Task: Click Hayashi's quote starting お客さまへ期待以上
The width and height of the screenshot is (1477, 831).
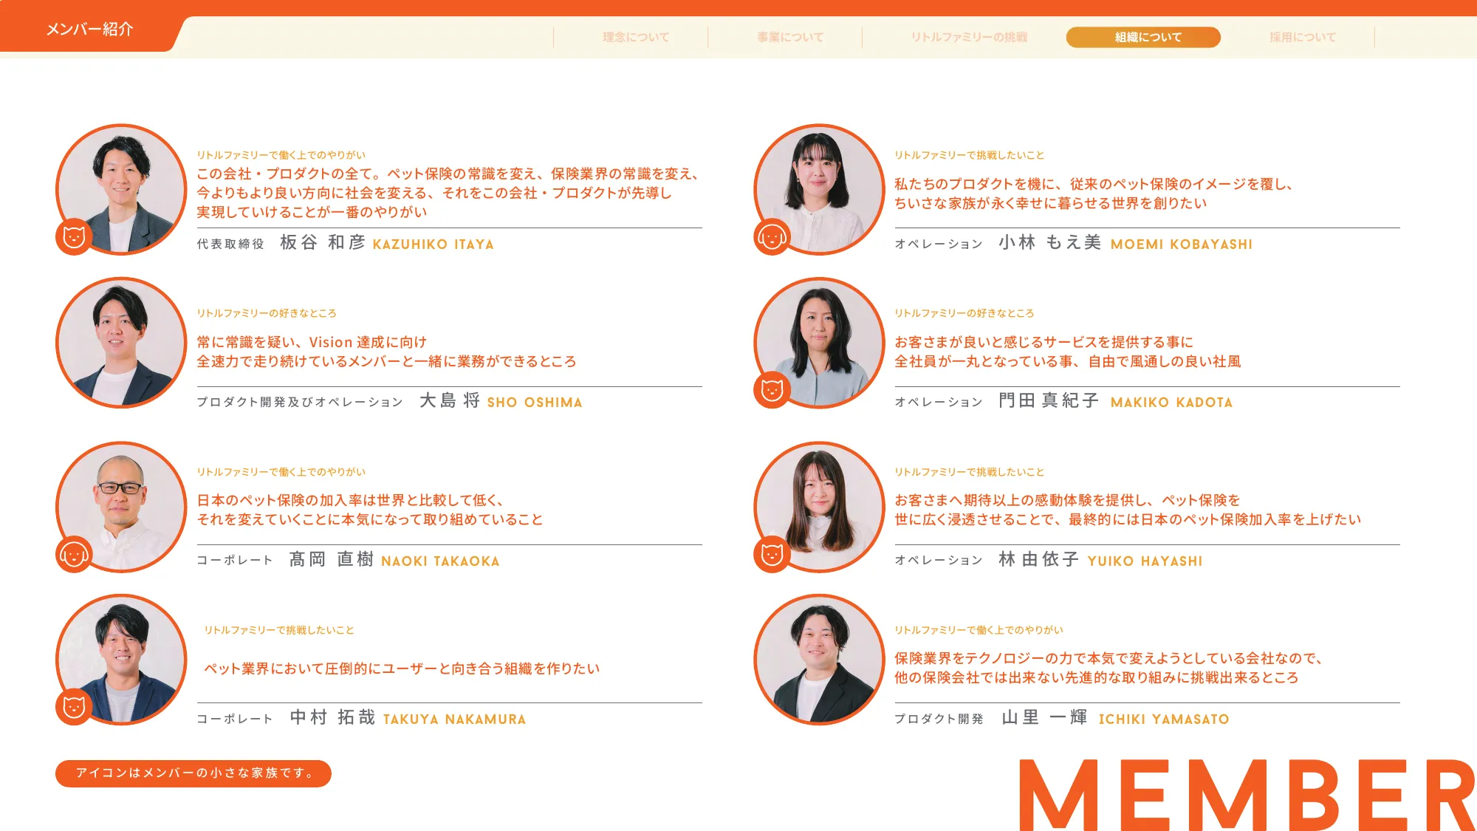Action: [x=1128, y=510]
